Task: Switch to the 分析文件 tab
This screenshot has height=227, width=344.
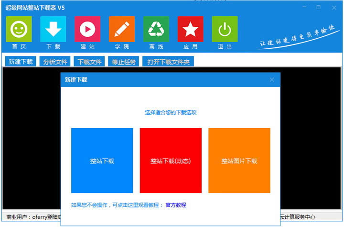Action: pos(55,62)
